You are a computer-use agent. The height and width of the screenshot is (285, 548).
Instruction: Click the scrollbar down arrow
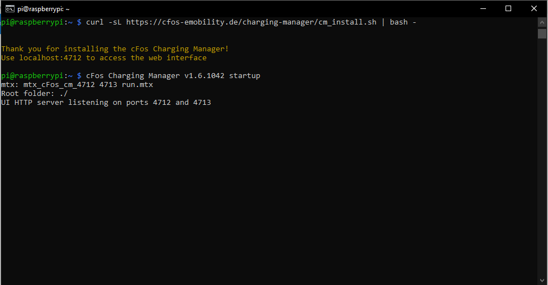(542, 279)
